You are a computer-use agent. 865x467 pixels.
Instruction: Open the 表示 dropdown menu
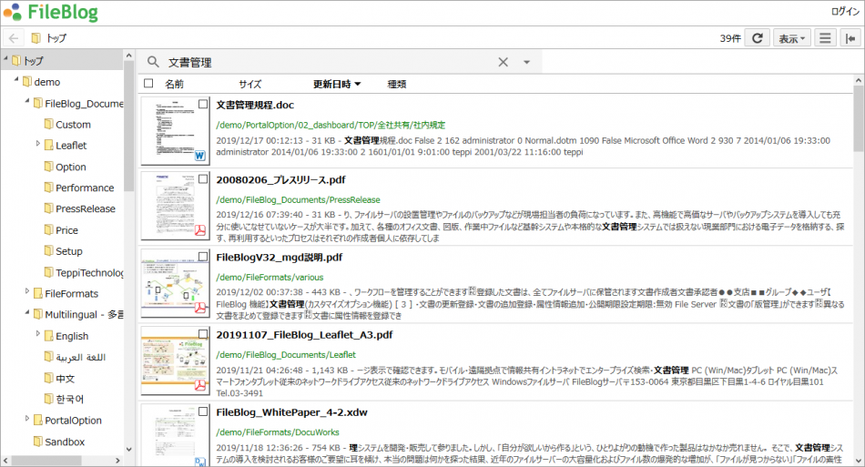pos(792,38)
